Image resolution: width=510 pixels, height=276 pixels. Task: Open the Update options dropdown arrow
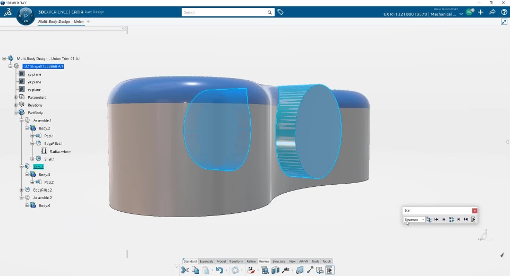pos(242,271)
